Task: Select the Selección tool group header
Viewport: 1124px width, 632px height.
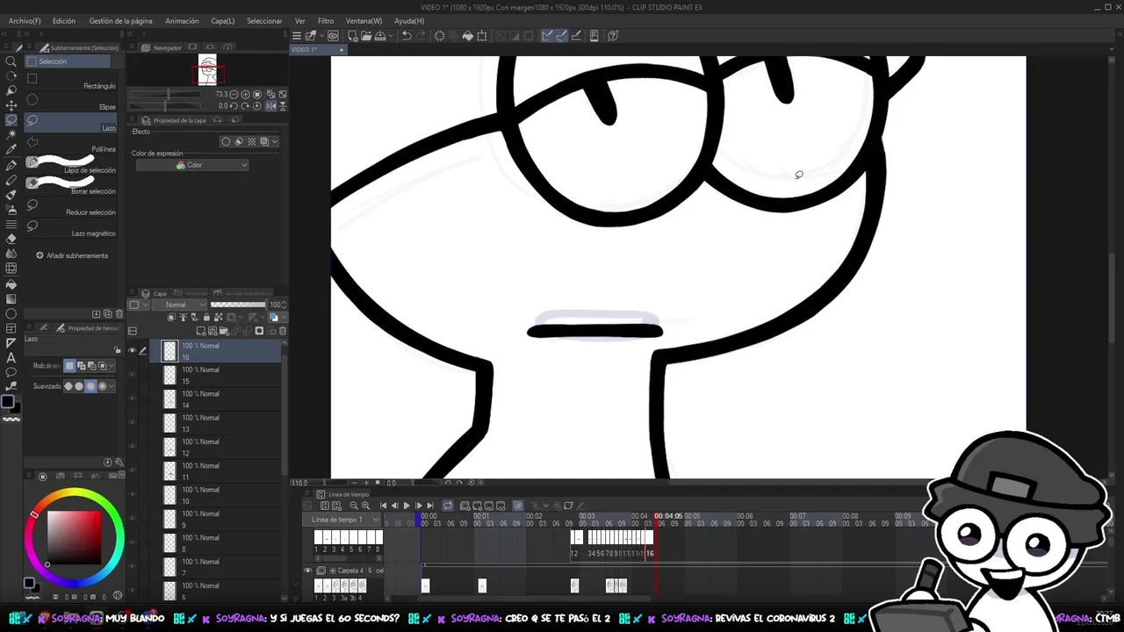Action: (x=68, y=61)
